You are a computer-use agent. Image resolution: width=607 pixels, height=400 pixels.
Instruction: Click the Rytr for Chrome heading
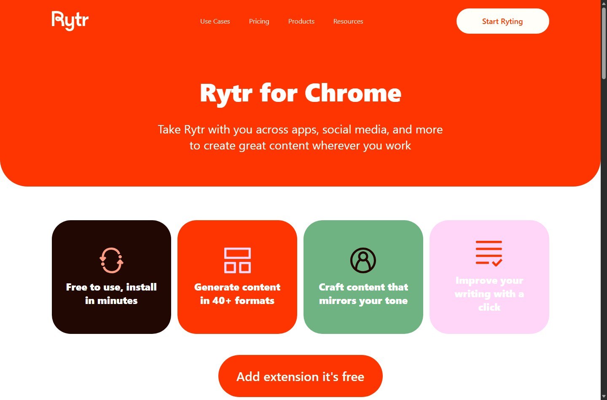(x=300, y=93)
